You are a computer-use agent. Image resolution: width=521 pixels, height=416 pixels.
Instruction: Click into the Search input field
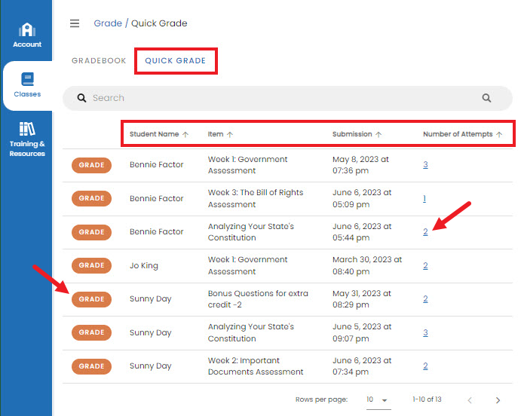(x=279, y=98)
